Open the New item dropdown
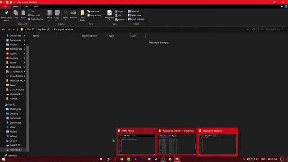The height and width of the screenshot is (162, 288). 94,11
